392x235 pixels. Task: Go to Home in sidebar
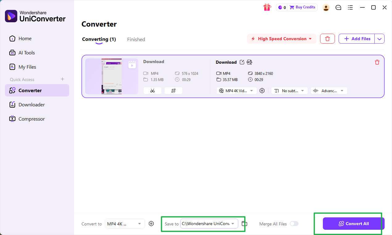click(x=37, y=38)
